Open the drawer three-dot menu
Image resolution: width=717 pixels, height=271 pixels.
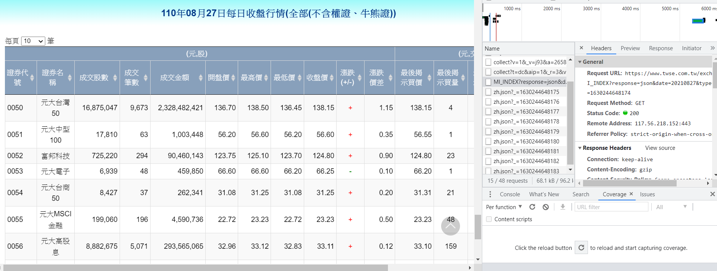pyautogui.click(x=490, y=194)
